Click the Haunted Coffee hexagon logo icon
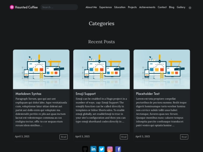 (x=12, y=7)
